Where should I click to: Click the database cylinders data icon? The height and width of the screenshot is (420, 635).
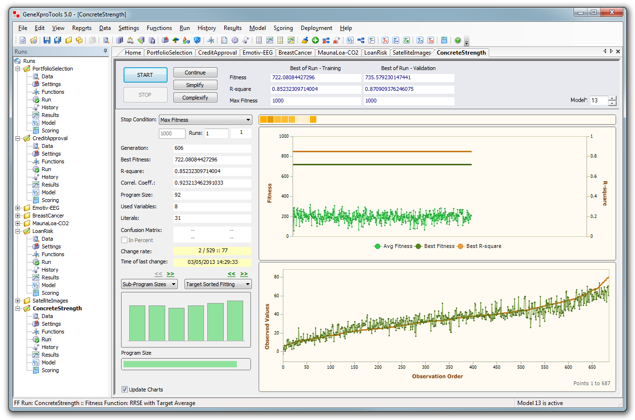(x=120, y=41)
